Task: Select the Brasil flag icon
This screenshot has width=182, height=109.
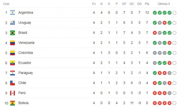Action: [13, 33]
